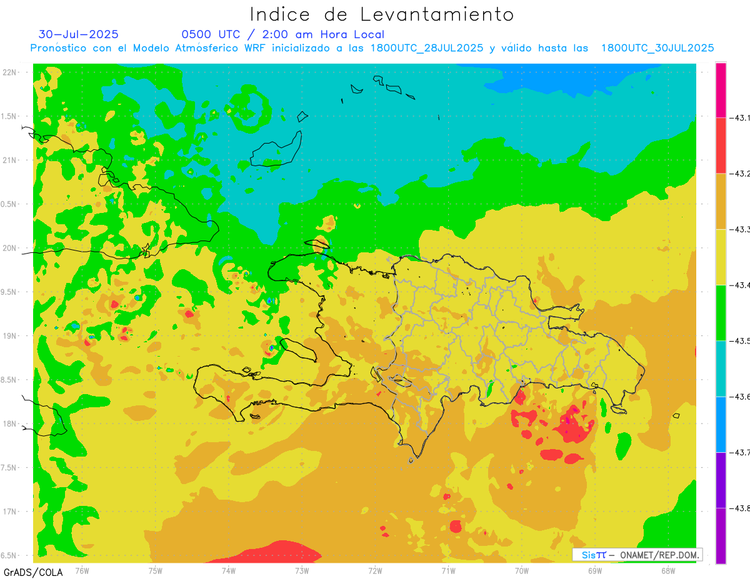Click the "76W" longitude label
This screenshot has height=579, width=750.
click(x=82, y=570)
